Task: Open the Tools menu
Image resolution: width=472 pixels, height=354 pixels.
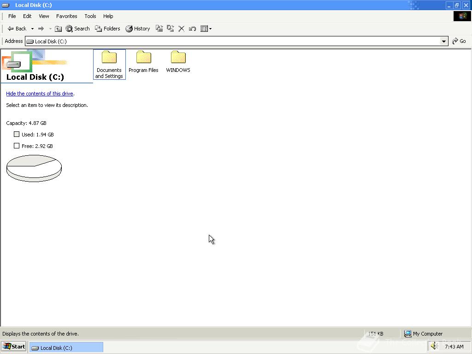Action: tap(90, 16)
